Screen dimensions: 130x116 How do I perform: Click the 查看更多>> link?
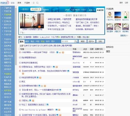pos(124,36)
